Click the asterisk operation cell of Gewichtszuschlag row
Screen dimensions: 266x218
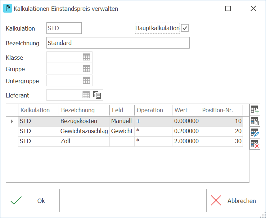pyautogui.click(x=153, y=131)
